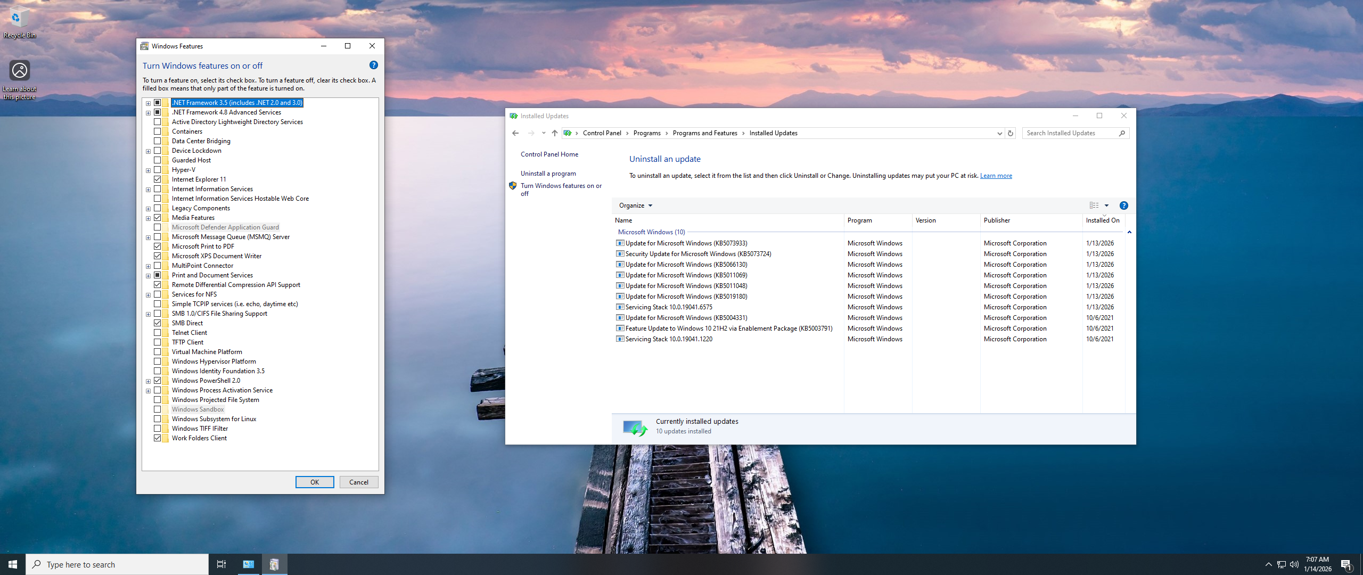Image resolution: width=1363 pixels, height=575 pixels.
Task: Open the Organize dropdown menu
Action: pyautogui.click(x=635, y=206)
